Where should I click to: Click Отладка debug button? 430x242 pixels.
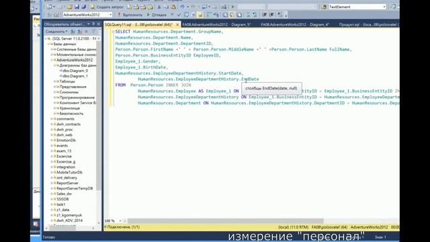(x=157, y=15)
